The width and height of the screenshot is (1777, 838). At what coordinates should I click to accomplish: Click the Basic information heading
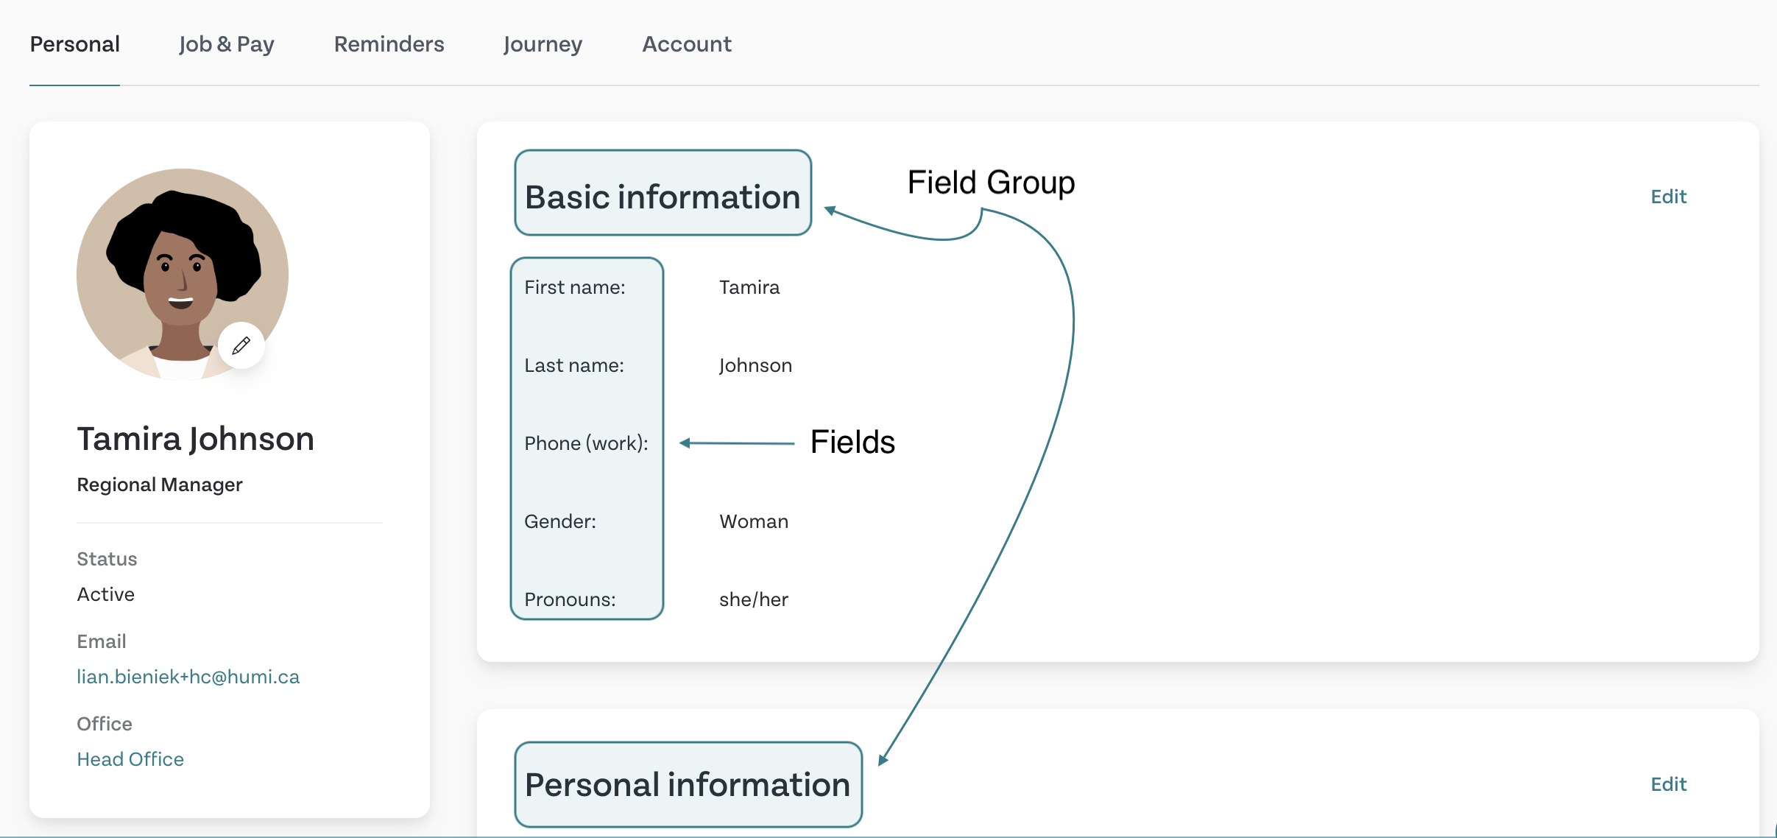663,197
